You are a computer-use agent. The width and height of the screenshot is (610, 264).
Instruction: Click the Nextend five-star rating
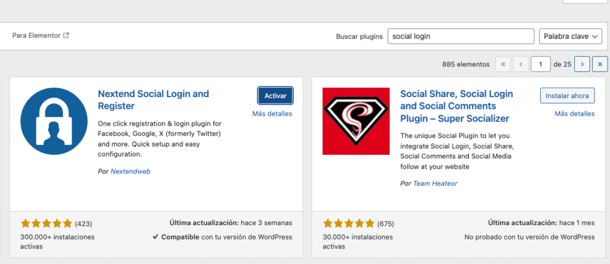pos(46,223)
